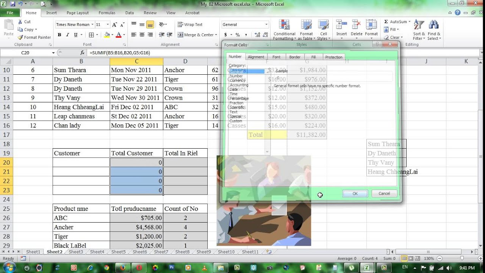485x273 pixels.
Task: Select cell containing Heang ChheangLai in row 14
Action: pos(81,107)
